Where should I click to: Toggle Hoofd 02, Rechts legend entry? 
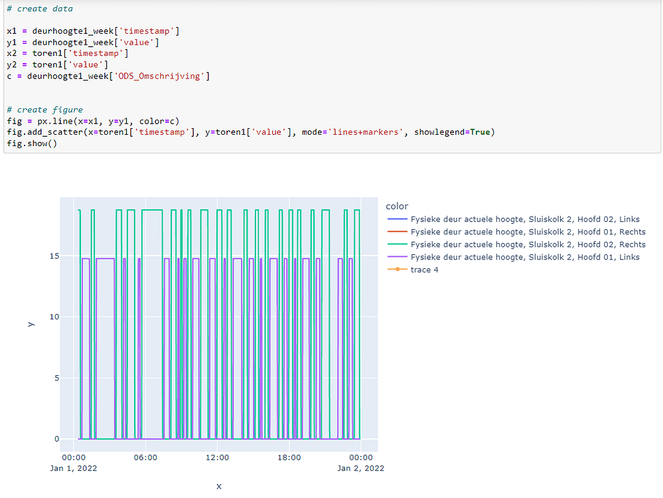point(528,244)
